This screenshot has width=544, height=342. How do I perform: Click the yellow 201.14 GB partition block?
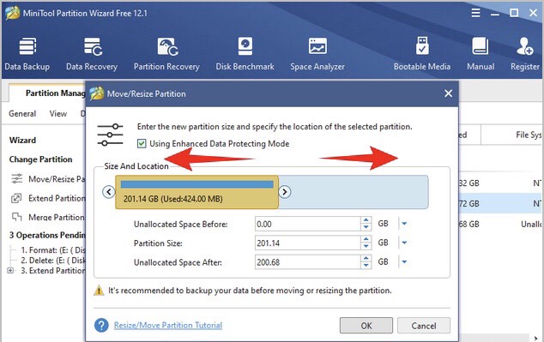coord(196,192)
